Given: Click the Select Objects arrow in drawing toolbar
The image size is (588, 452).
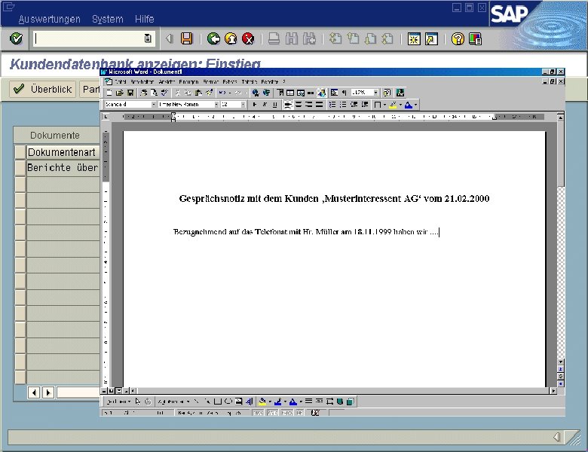Looking at the screenshot, I should point(138,402).
